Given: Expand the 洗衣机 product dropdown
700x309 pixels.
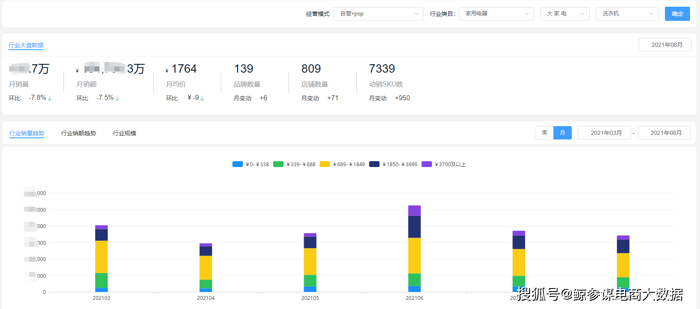Looking at the screenshot, I should 627,14.
